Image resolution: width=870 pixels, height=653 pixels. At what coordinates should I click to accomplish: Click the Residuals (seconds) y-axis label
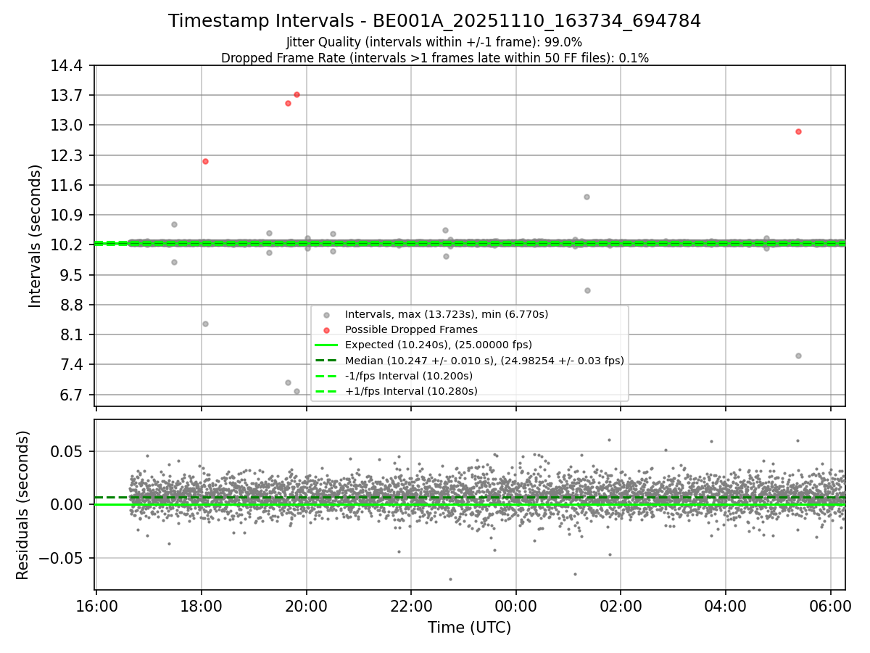click(23, 505)
